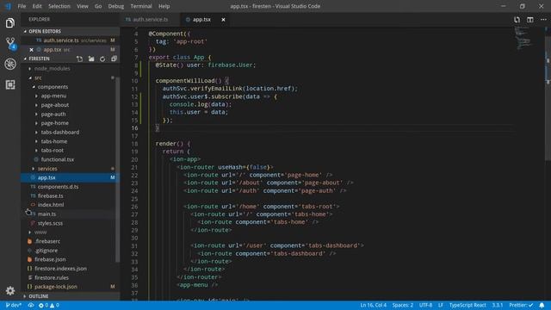Open the Debug view icon
The image size is (551, 310).
coord(10,64)
